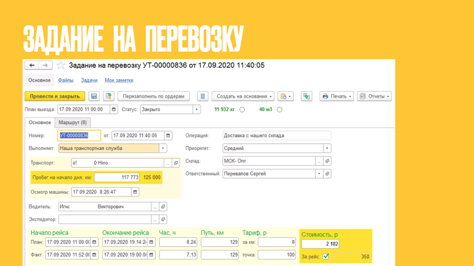
Task: Click Провести и закрыть button
Action: (55, 96)
